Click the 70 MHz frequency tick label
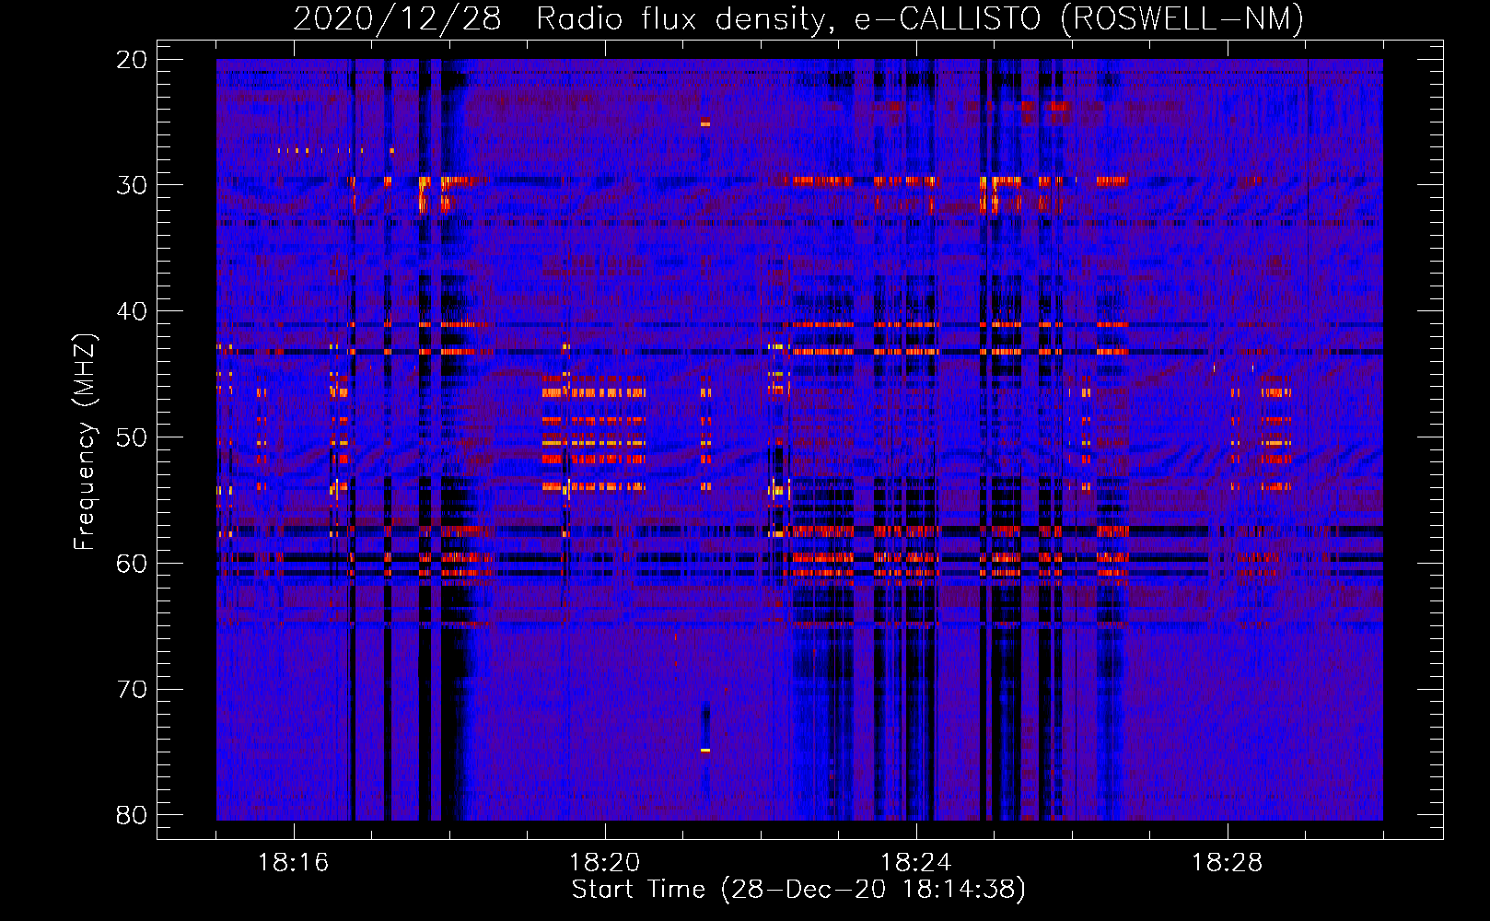1490x921 pixels. 132,689
